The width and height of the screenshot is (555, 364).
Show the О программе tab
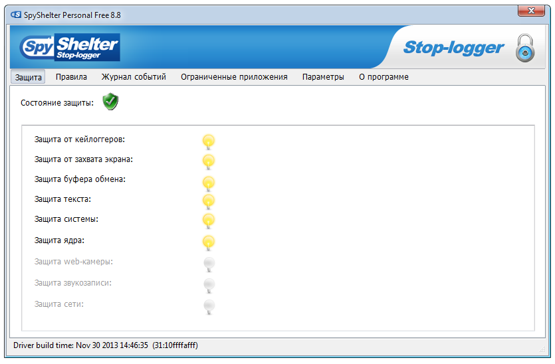384,77
